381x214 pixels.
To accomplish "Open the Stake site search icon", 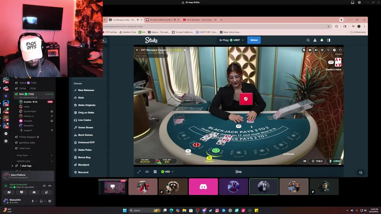I will (x=308, y=40).
